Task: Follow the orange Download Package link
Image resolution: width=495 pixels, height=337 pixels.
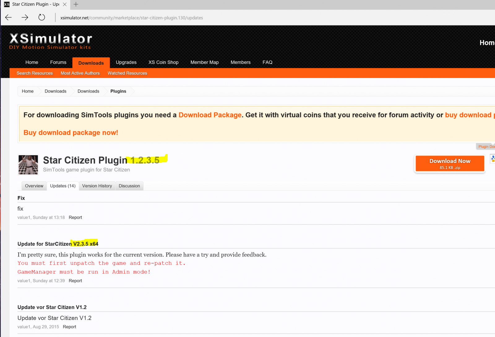Action: pos(210,115)
